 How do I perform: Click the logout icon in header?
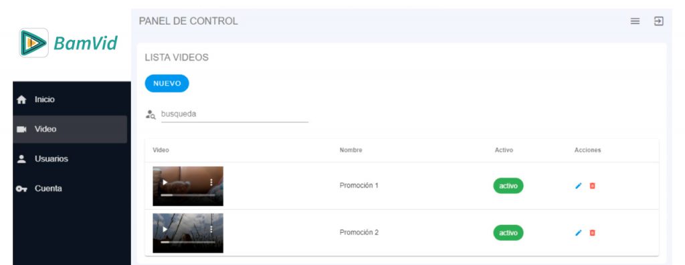[658, 21]
